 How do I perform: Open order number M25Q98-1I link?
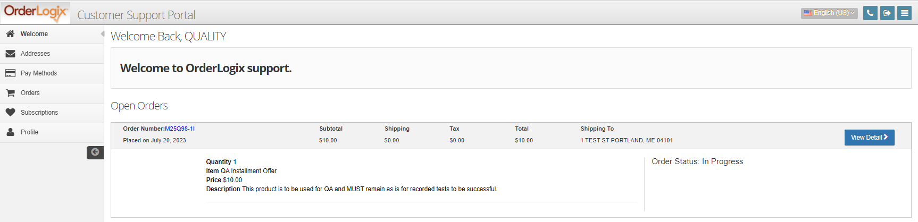click(180, 129)
